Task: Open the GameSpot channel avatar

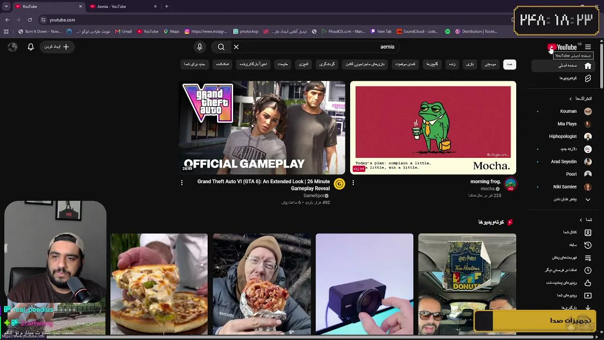Action: 339,184
